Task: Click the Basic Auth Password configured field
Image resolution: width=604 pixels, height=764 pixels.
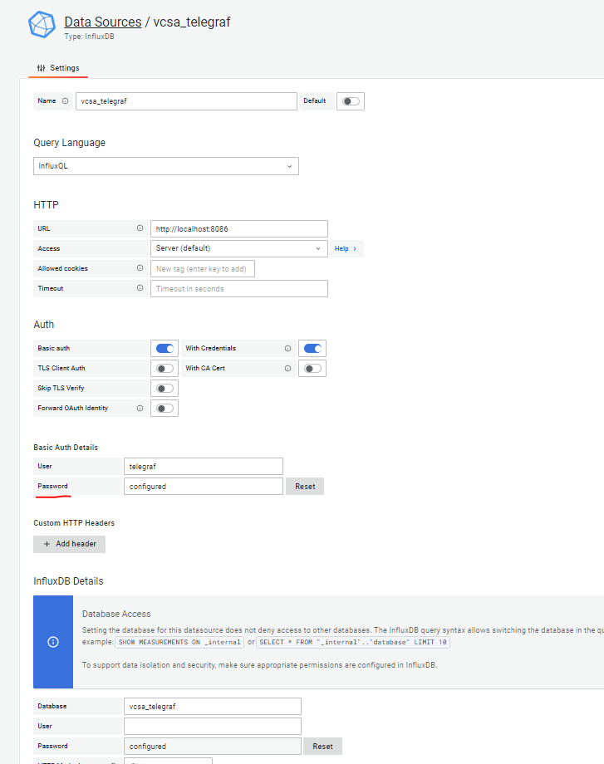Action: 204,487
